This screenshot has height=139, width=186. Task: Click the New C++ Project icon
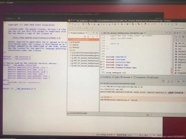point(98,24)
